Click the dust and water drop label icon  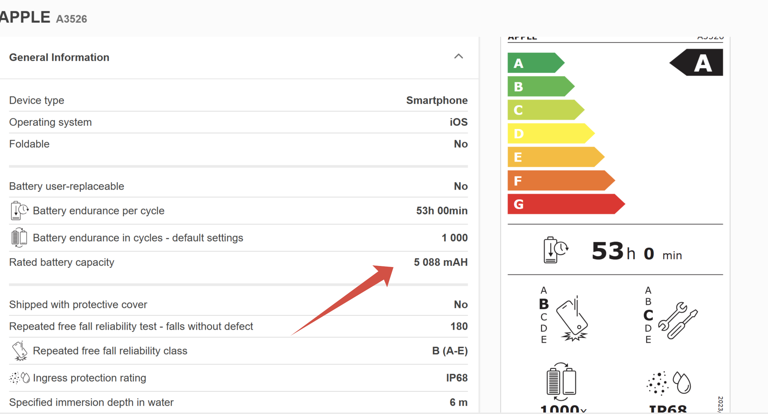click(668, 383)
